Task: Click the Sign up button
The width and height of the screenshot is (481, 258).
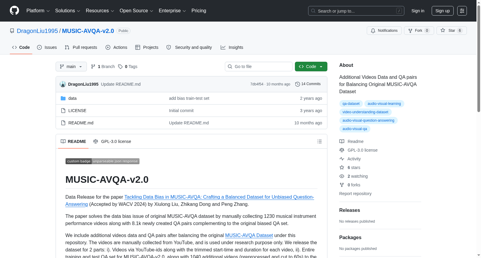Action: click(x=443, y=11)
